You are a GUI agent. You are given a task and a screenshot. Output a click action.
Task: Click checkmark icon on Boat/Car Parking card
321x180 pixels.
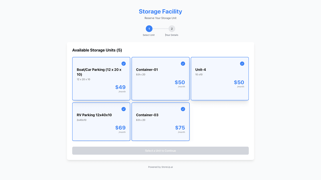(124, 63)
